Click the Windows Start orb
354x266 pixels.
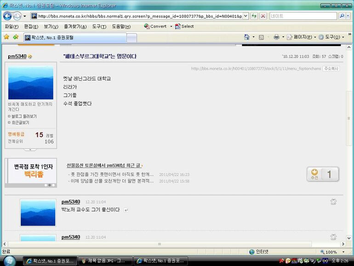coord(9,261)
